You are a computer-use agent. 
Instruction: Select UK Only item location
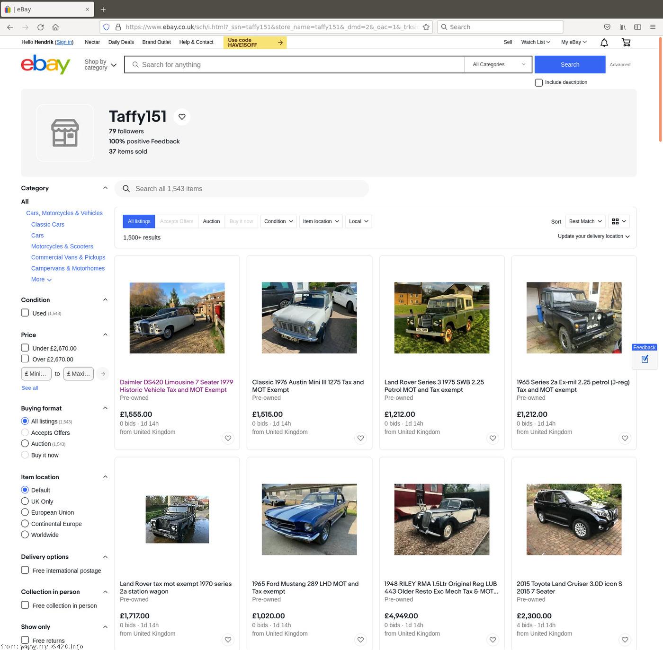[25, 501]
